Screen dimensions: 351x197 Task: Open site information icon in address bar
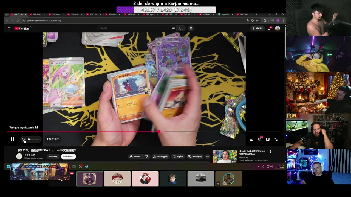24,21
